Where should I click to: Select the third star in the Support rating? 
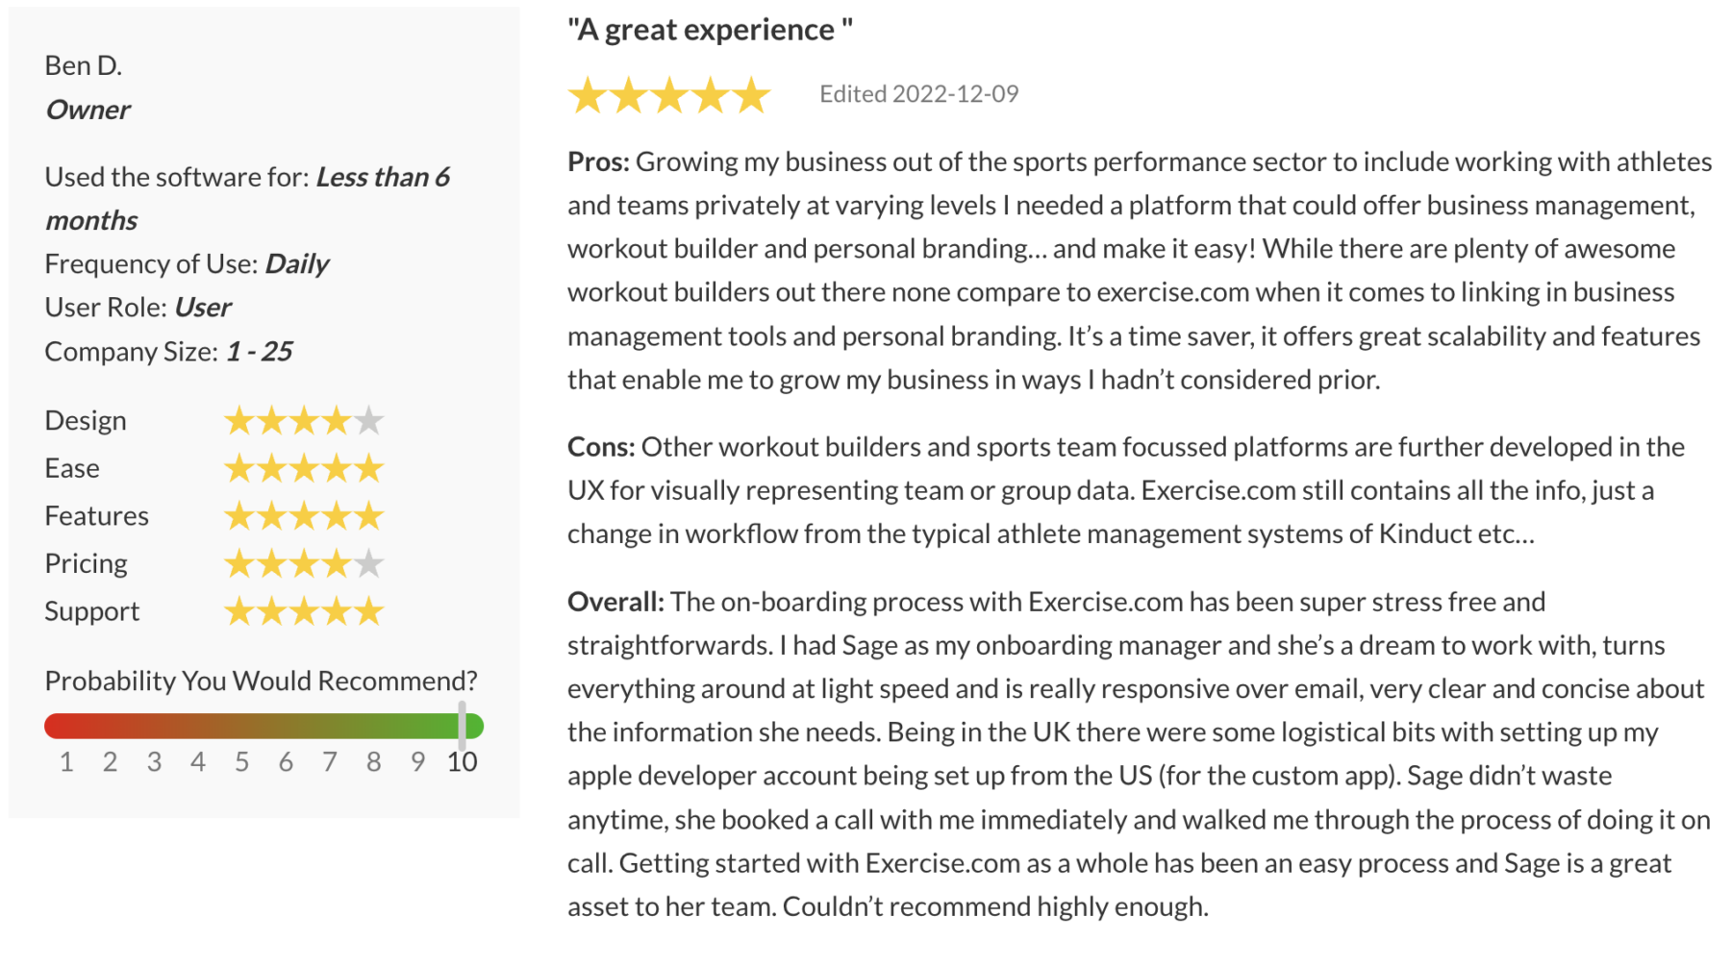(304, 610)
